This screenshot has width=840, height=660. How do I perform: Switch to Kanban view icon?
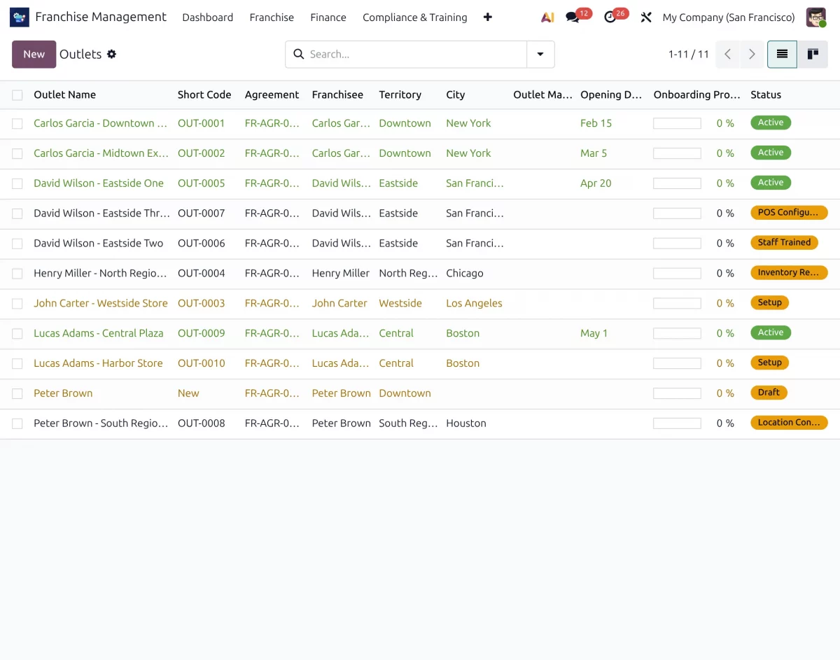(x=813, y=54)
